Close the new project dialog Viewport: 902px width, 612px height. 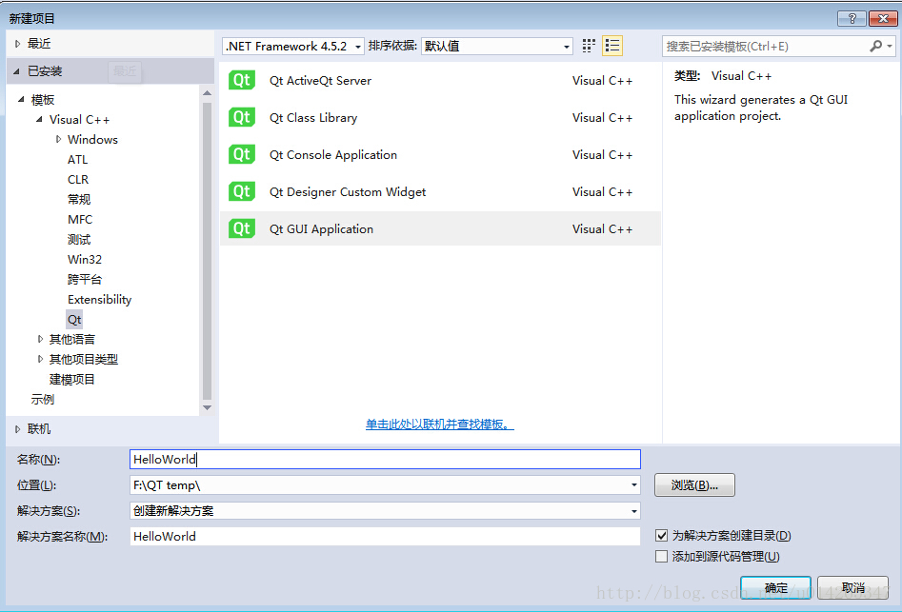[882, 18]
